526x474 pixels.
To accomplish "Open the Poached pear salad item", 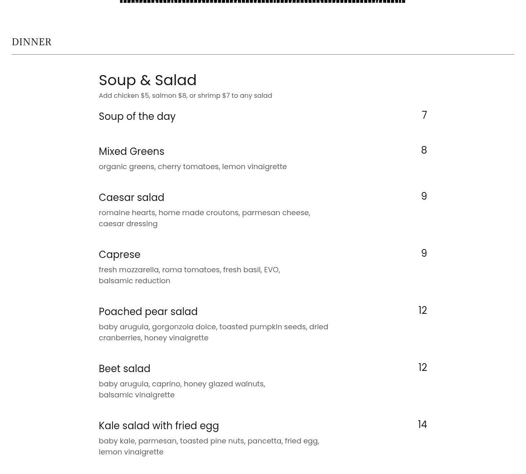I will [x=148, y=312].
